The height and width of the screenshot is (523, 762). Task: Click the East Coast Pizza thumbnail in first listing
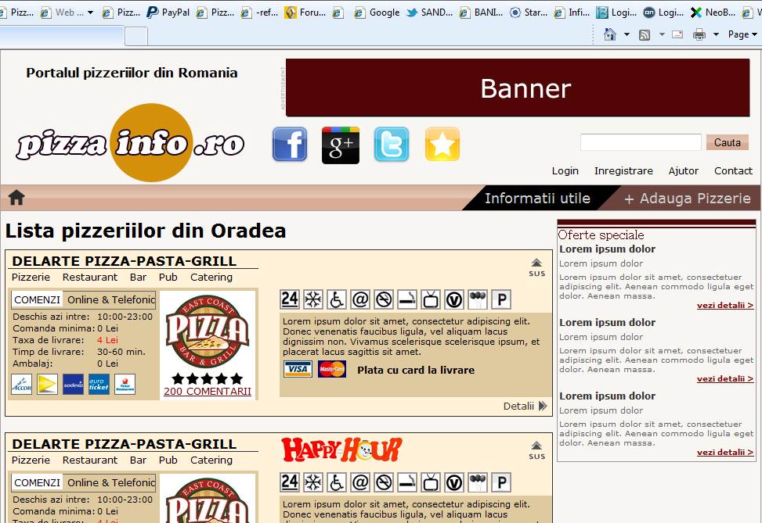coord(208,331)
